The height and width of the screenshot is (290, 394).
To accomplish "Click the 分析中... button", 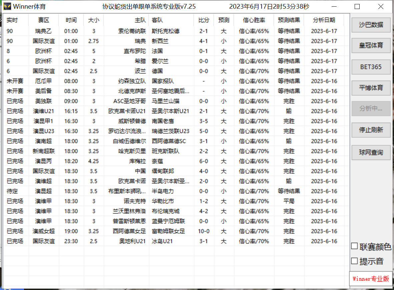I will [x=371, y=108].
